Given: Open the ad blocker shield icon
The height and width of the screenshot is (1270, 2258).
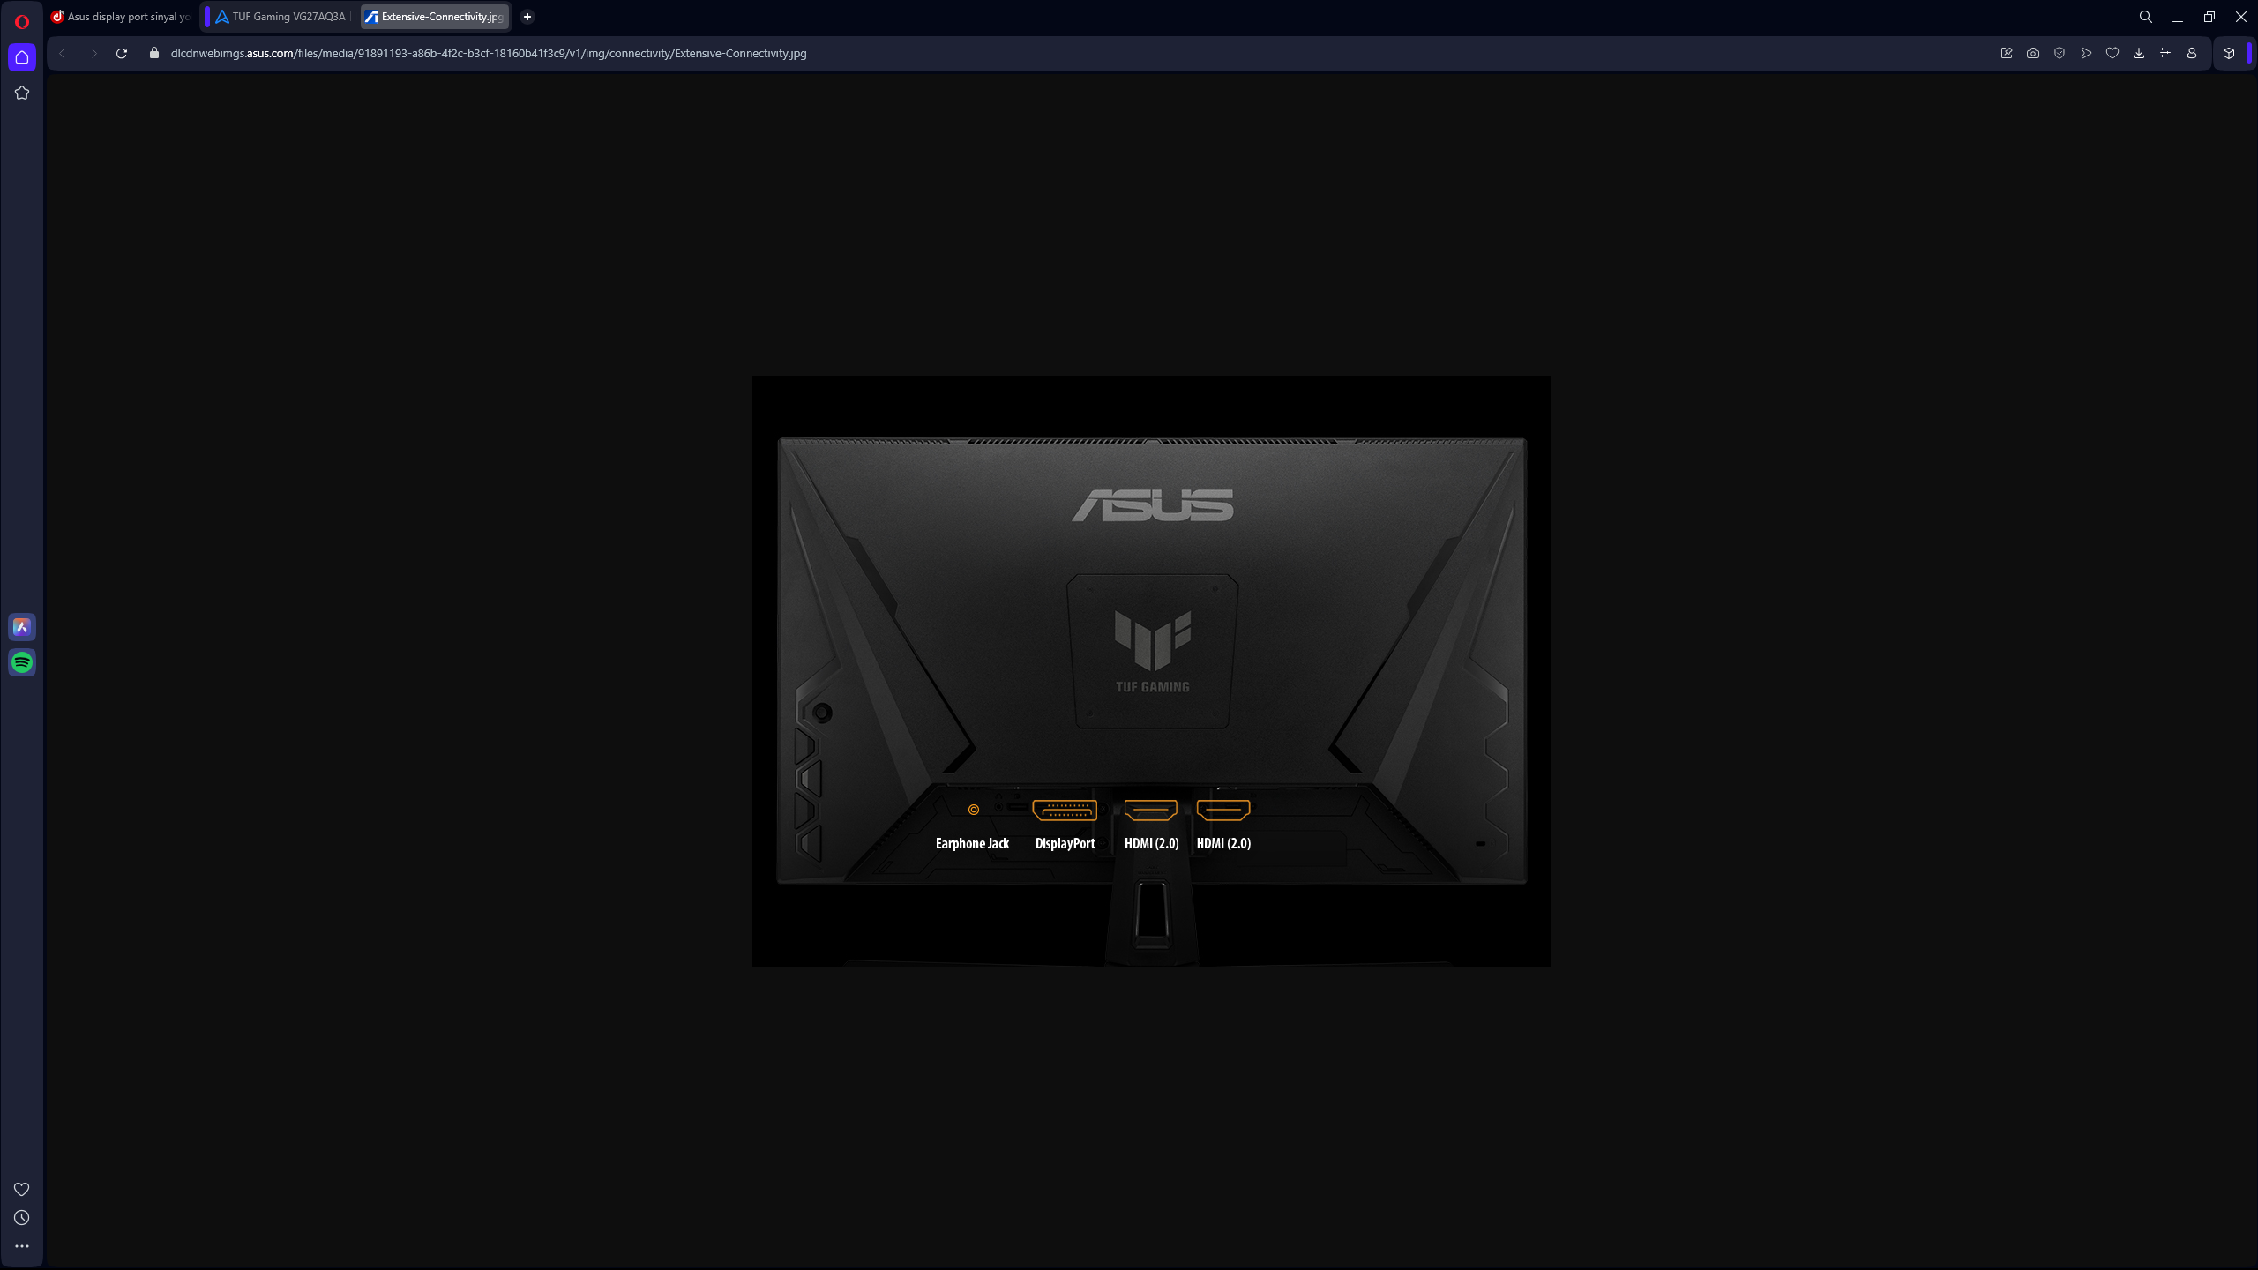Looking at the screenshot, I should coord(2060,53).
